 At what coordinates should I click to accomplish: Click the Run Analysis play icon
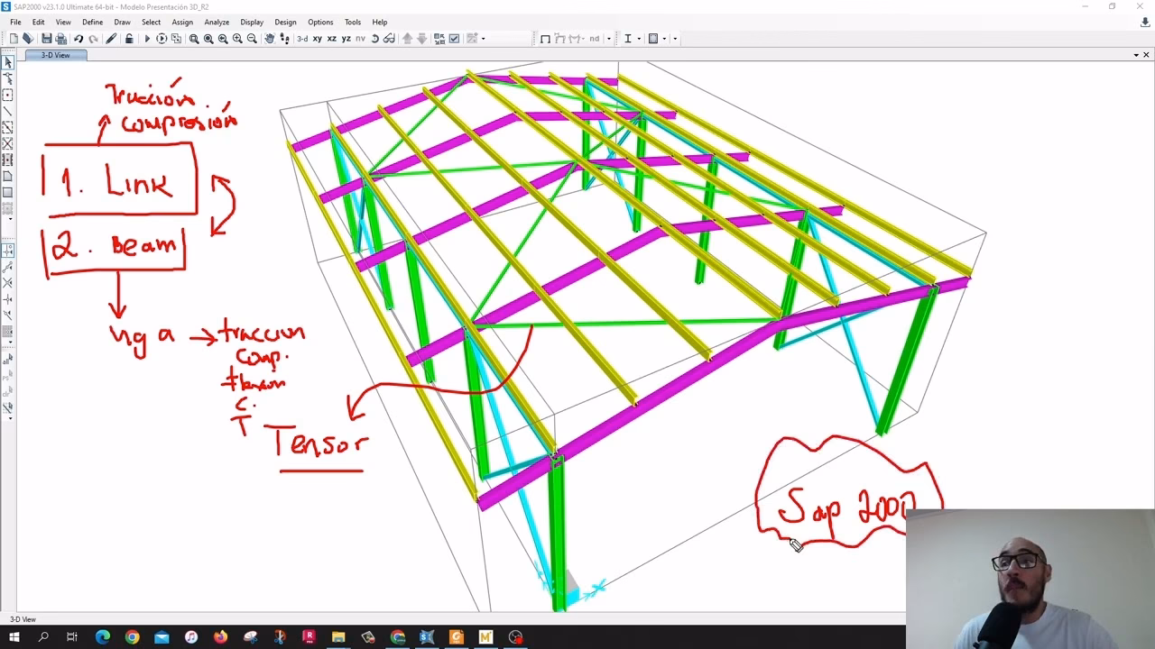tap(147, 39)
